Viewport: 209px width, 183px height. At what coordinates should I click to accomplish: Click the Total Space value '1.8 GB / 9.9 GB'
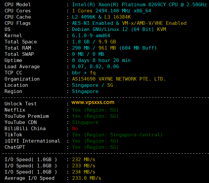click(94, 42)
